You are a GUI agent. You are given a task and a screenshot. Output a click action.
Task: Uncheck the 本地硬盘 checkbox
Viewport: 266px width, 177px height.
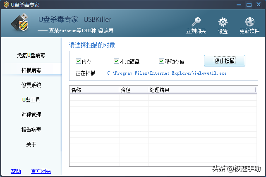(x=116, y=61)
